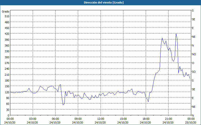Viewport: 201px width, 125px height.
Task: Click the 60 degree axis label
Action: (x=8, y=104)
